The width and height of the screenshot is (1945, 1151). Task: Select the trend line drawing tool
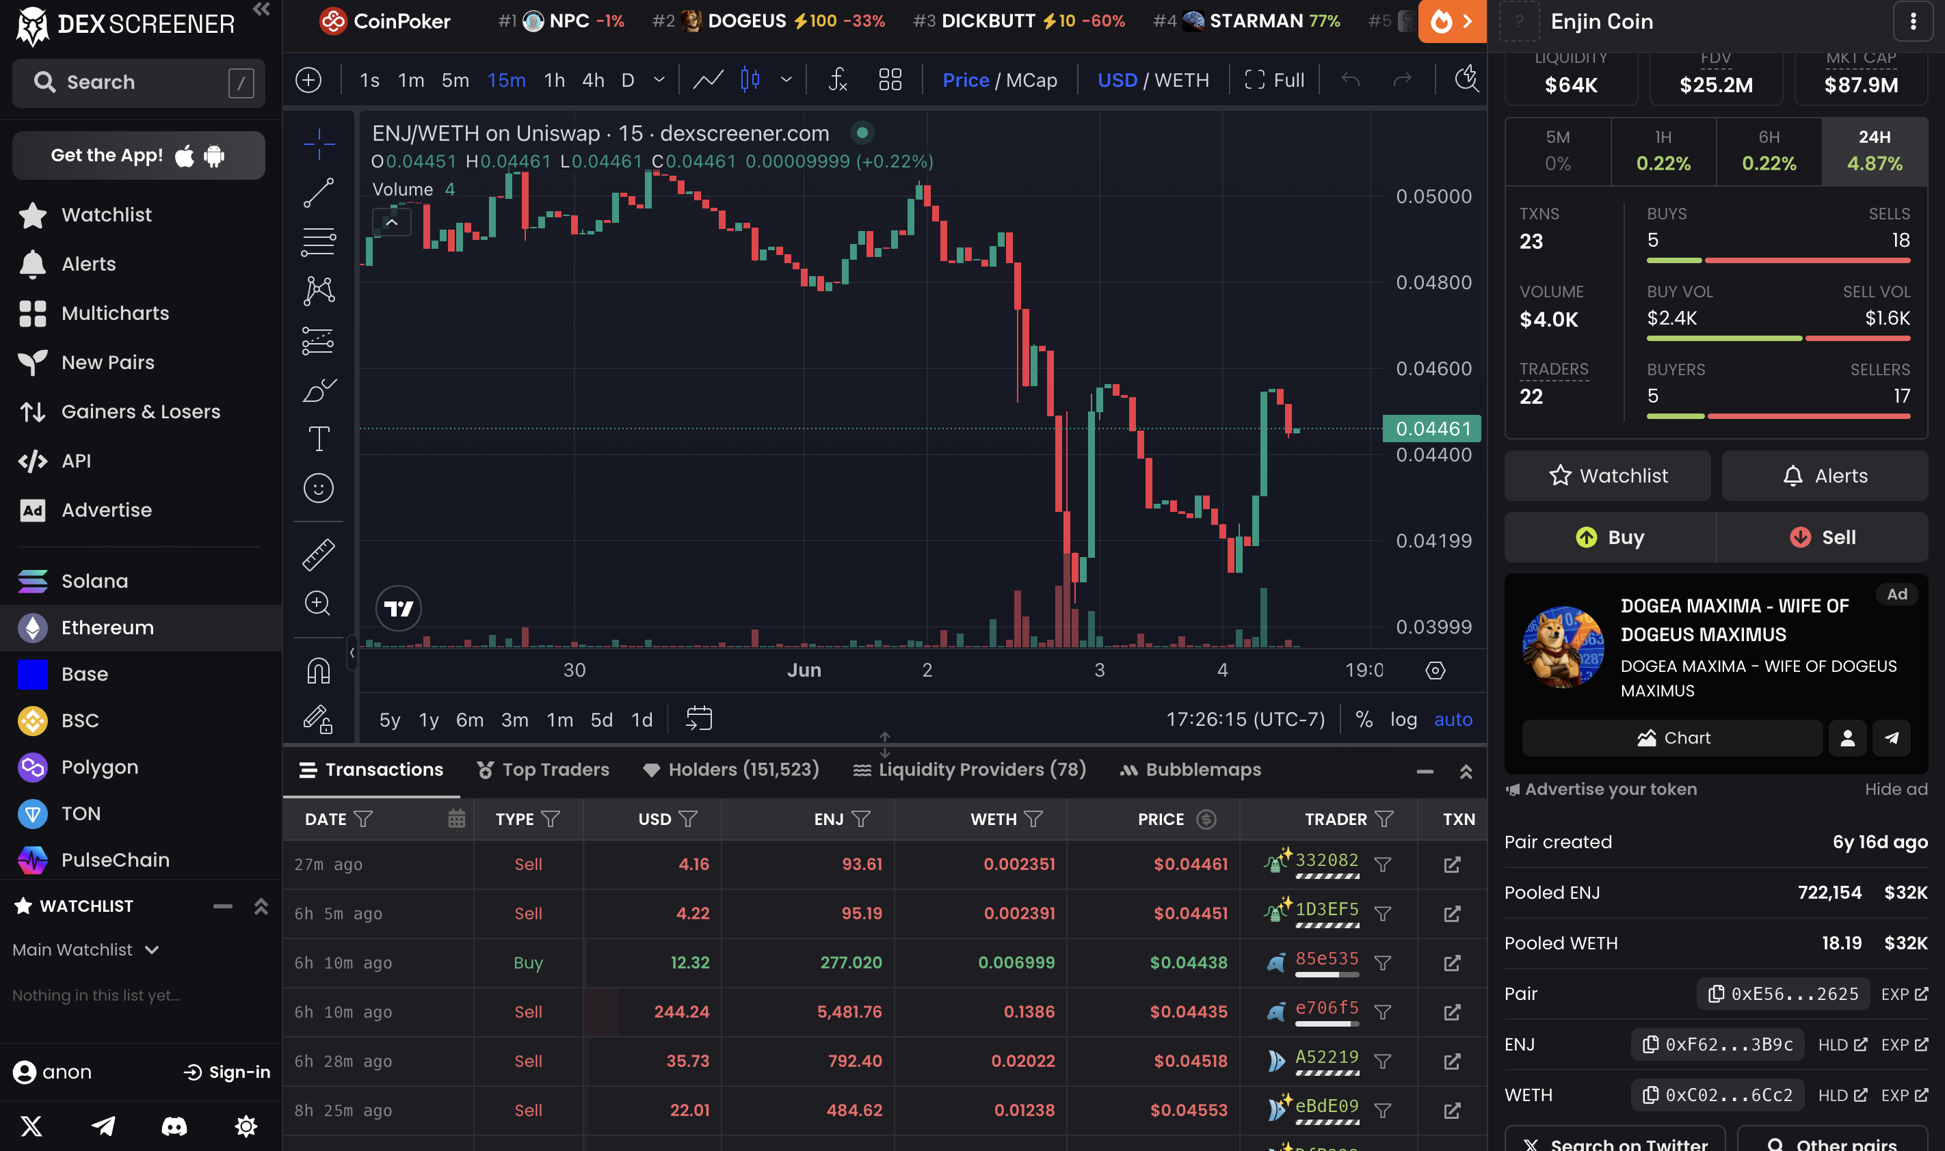tap(318, 192)
